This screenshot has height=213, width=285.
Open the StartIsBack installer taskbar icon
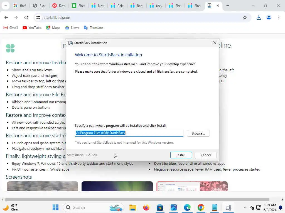coord(228,207)
